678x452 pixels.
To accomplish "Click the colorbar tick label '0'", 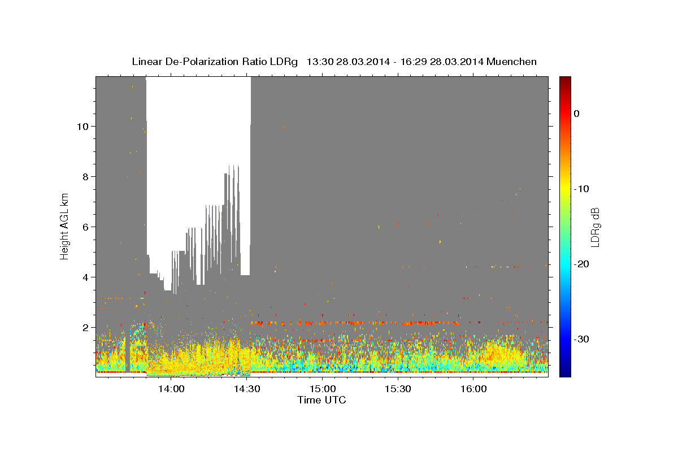I will click(576, 114).
